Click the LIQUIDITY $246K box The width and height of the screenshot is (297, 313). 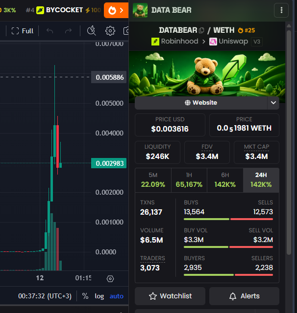pyautogui.click(x=157, y=152)
